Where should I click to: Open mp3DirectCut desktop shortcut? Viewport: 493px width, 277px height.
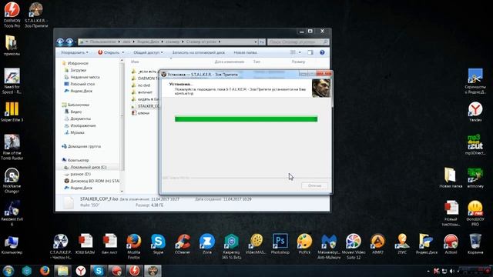(475, 145)
